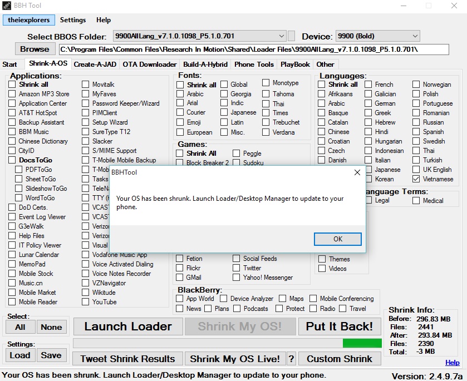Click the Before size value 296.83 MB
467x381 pixels.
point(434,319)
